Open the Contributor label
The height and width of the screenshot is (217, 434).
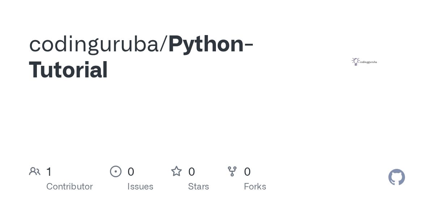pos(69,187)
